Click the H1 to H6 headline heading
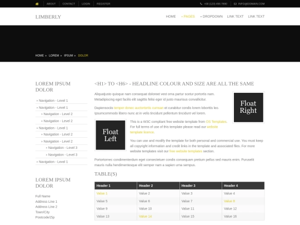The width and height of the screenshot is (300, 225). [174, 84]
